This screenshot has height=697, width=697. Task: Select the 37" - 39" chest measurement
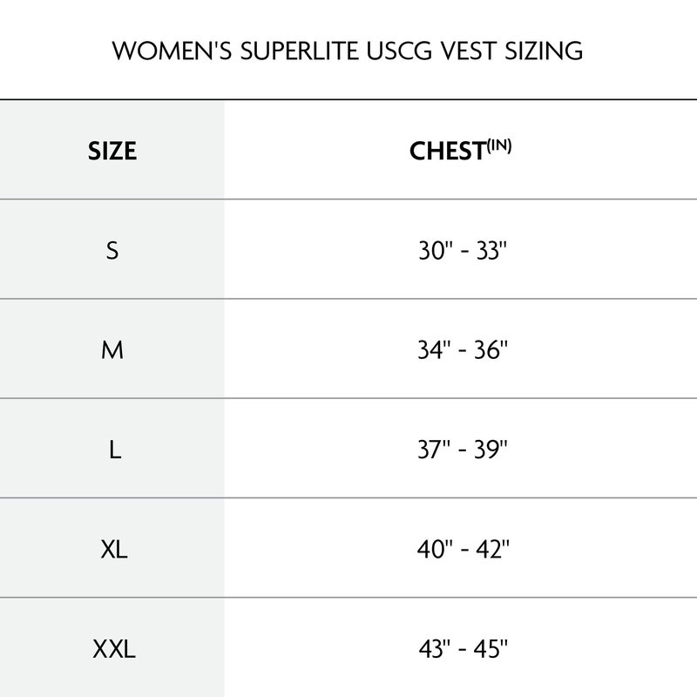click(463, 450)
